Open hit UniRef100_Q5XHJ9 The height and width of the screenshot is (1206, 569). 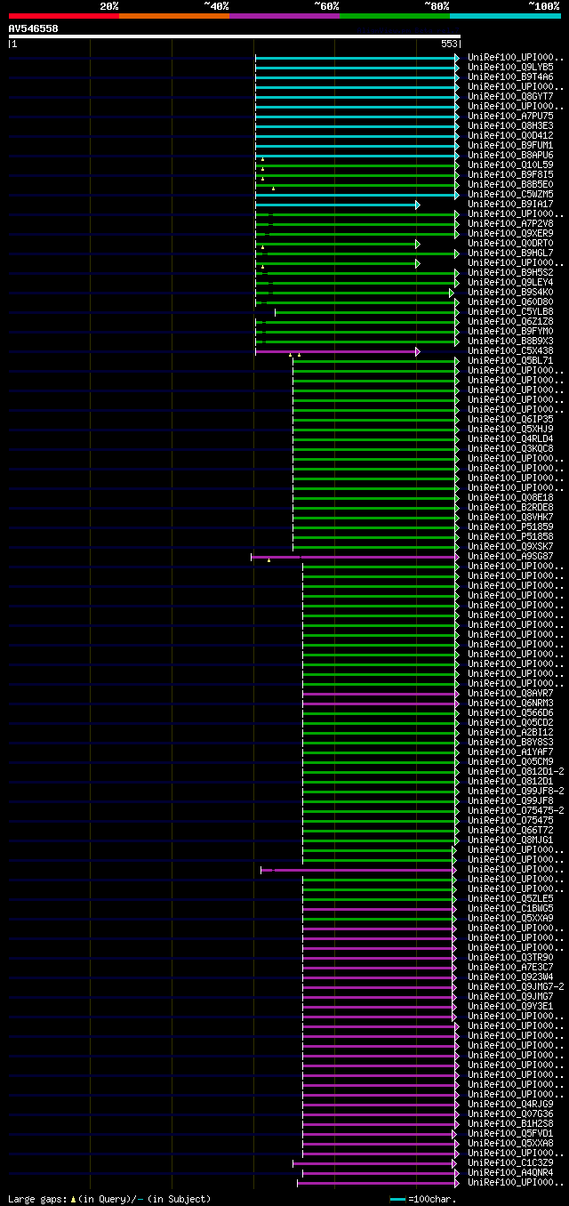(x=511, y=429)
